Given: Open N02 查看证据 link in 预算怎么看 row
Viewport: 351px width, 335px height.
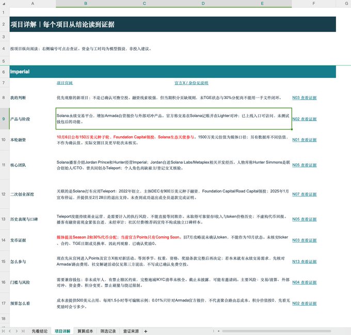Looking at the screenshot, I should (x=304, y=304).
